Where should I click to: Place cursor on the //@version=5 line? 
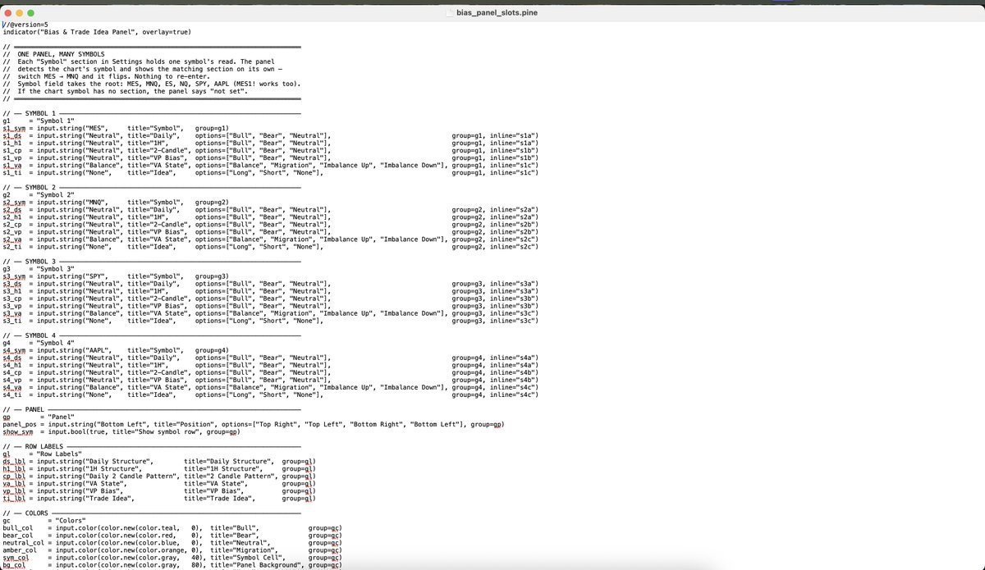[x=26, y=25]
